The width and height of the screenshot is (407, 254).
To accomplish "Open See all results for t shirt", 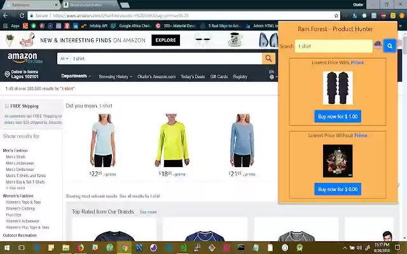I will pos(140,196).
